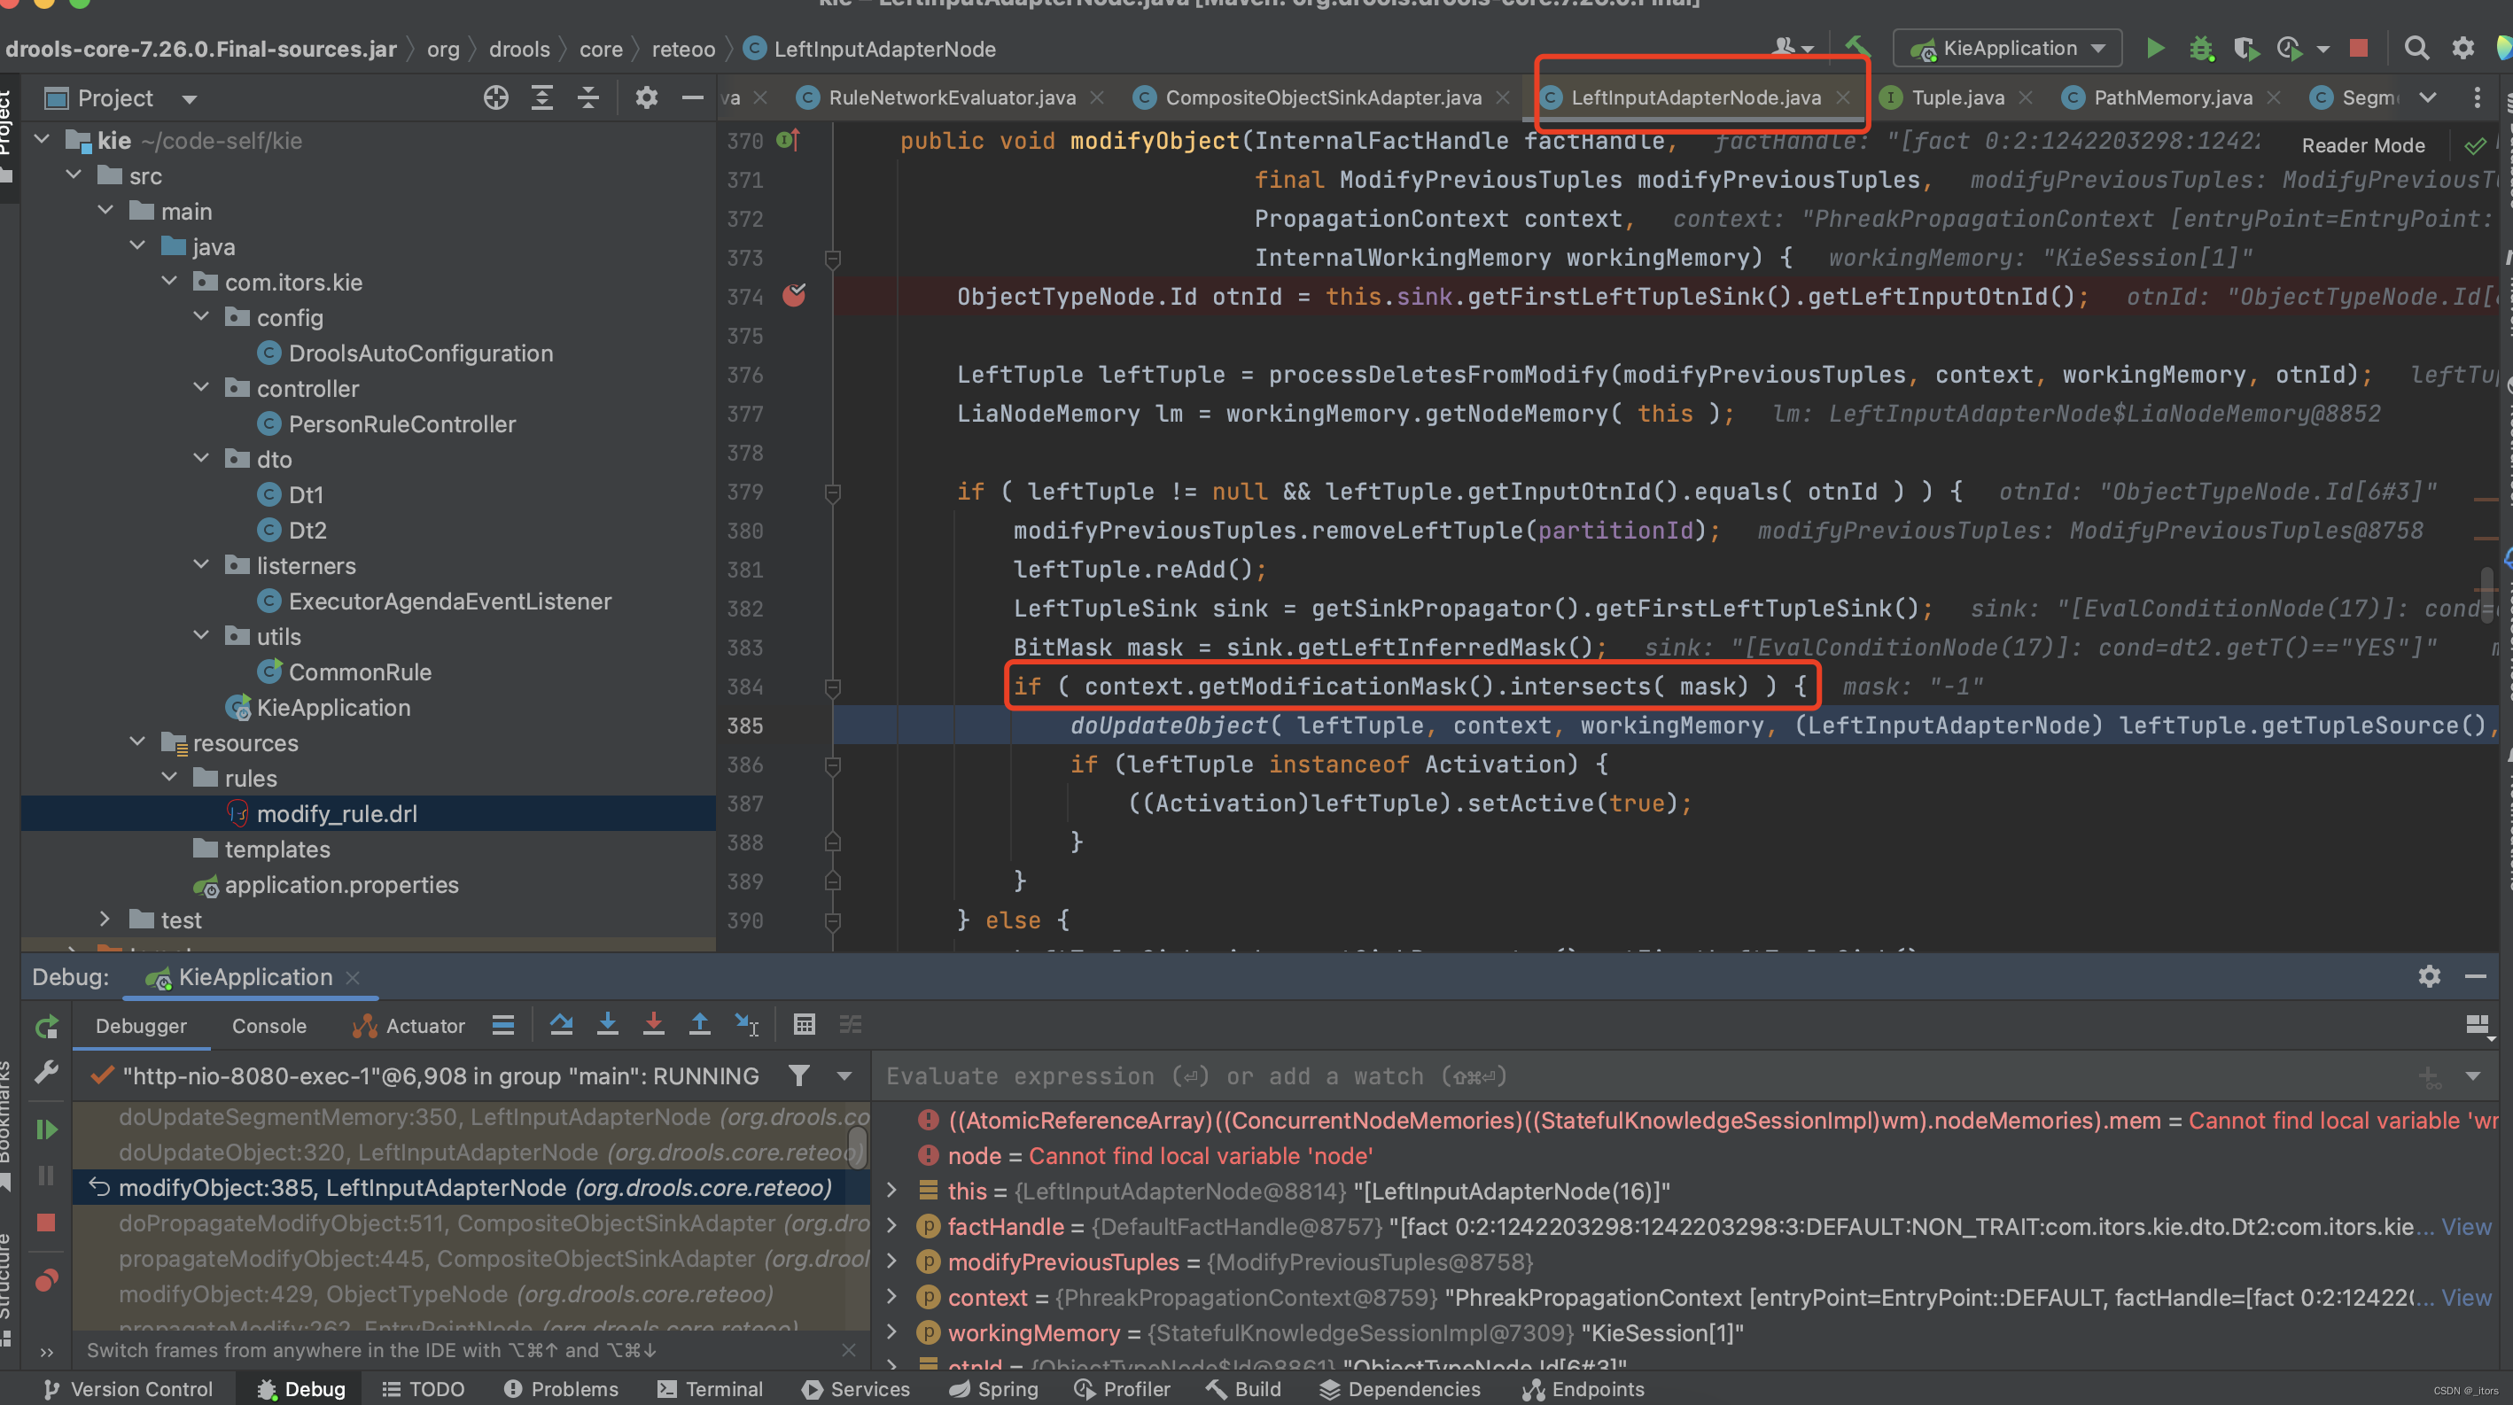Click Step Over in debugger toolbar

tap(561, 1024)
